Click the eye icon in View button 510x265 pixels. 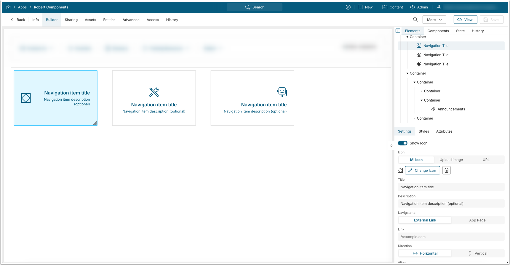[460, 20]
